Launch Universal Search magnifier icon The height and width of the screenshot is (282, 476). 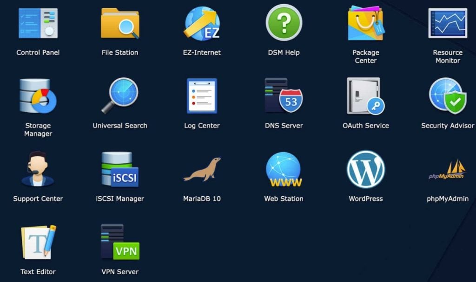(120, 96)
